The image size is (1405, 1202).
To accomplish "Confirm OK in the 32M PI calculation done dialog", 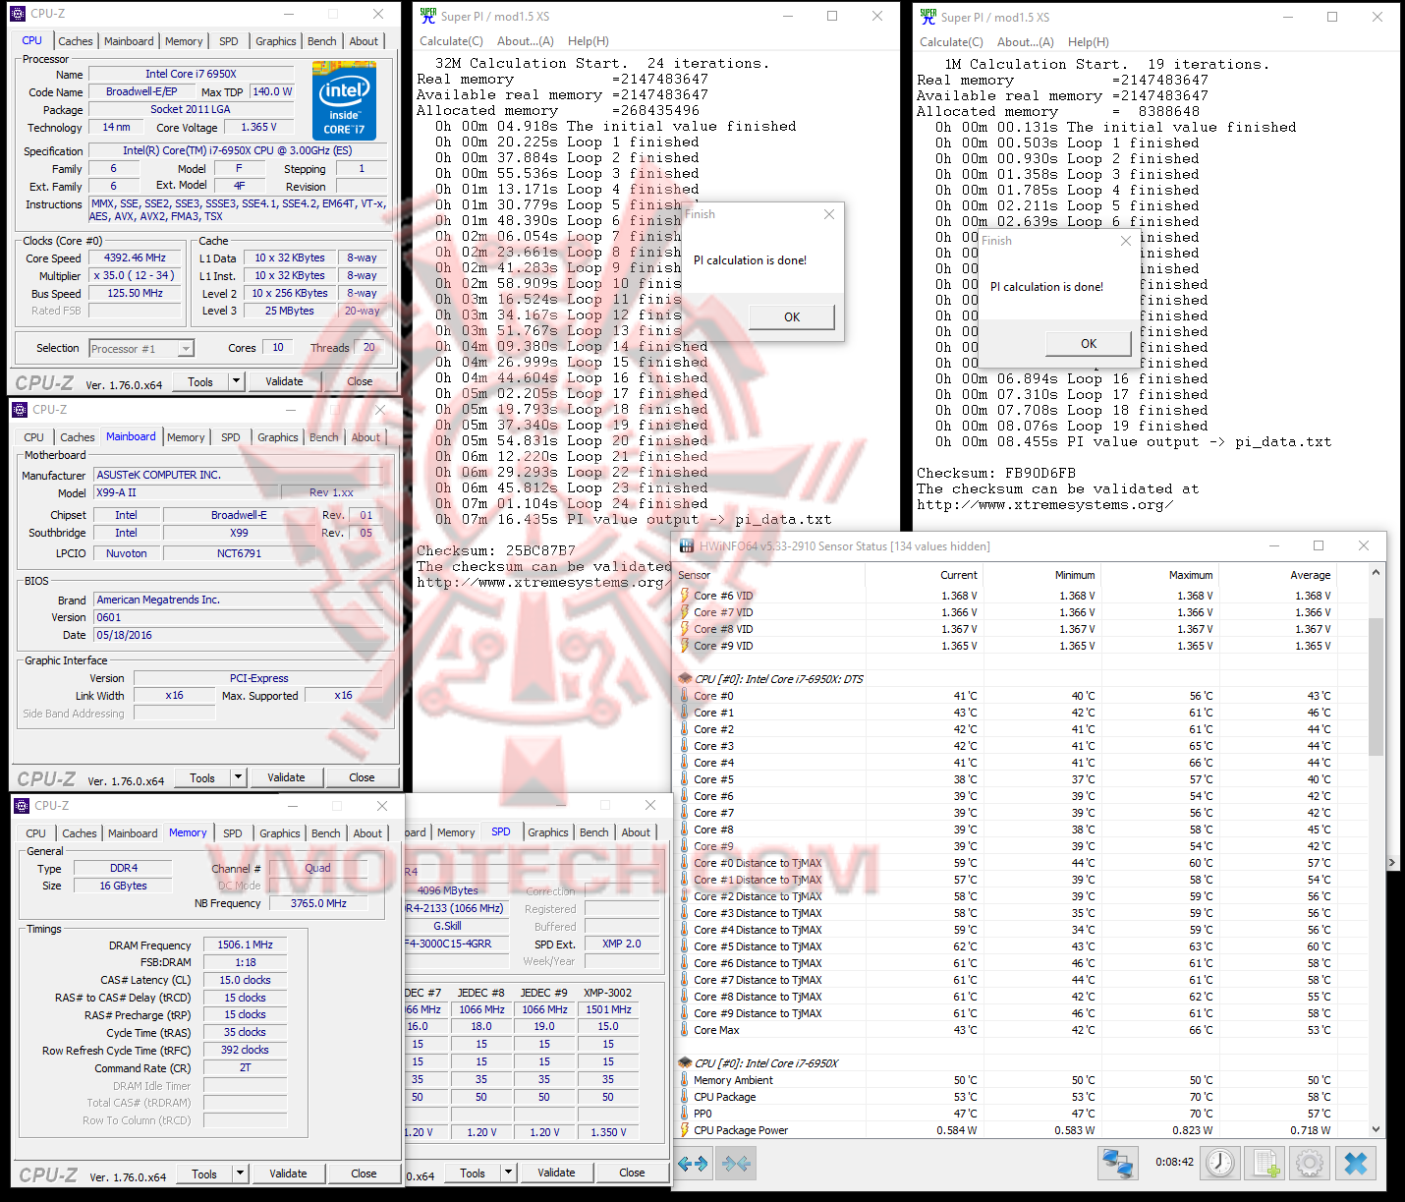I will (792, 317).
